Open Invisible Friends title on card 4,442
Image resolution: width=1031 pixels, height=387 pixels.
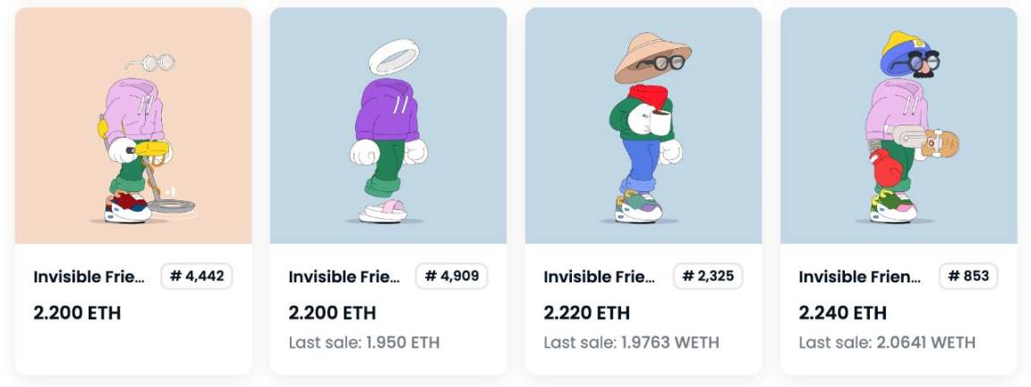(89, 276)
